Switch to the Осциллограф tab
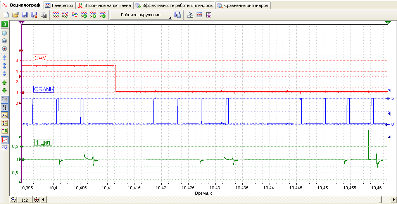Screen dimensions: 397x204 tap(21, 5)
